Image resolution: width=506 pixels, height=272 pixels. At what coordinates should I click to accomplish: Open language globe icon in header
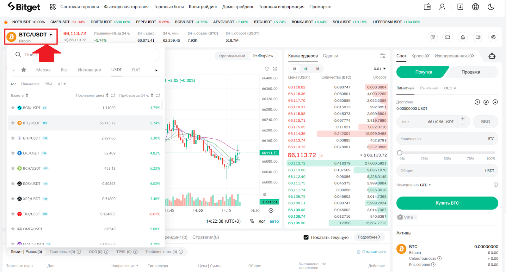[475, 7]
